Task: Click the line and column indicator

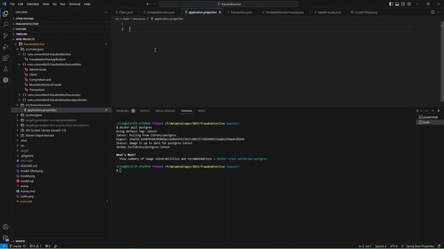Action: pos(365,246)
